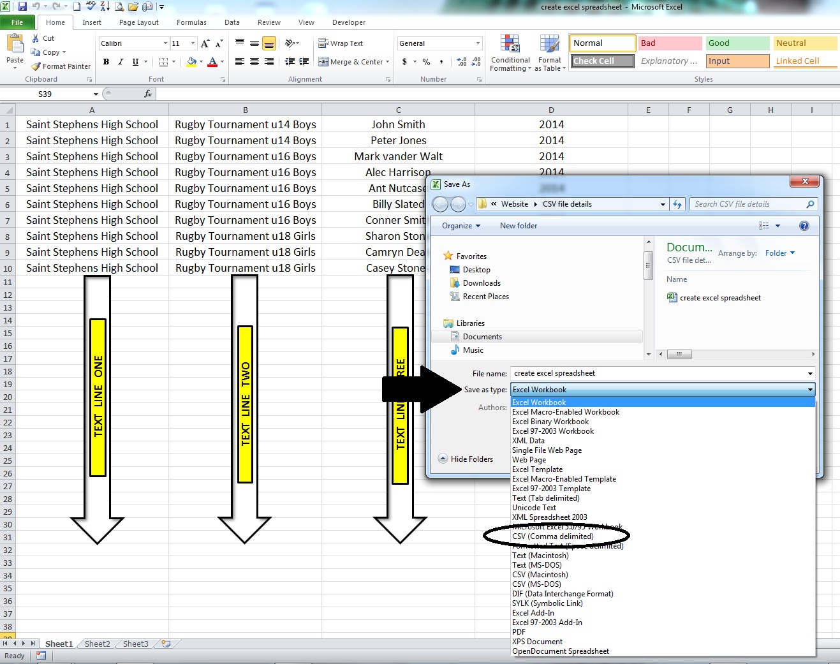Screen dimensions: 840x664
Task: Switch to the Page Layout ribbon tab
Action: 138,22
